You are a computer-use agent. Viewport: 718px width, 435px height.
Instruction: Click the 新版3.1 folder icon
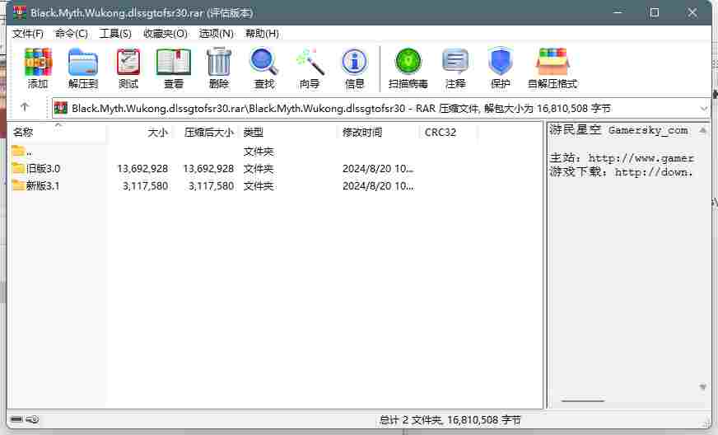click(18, 185)
